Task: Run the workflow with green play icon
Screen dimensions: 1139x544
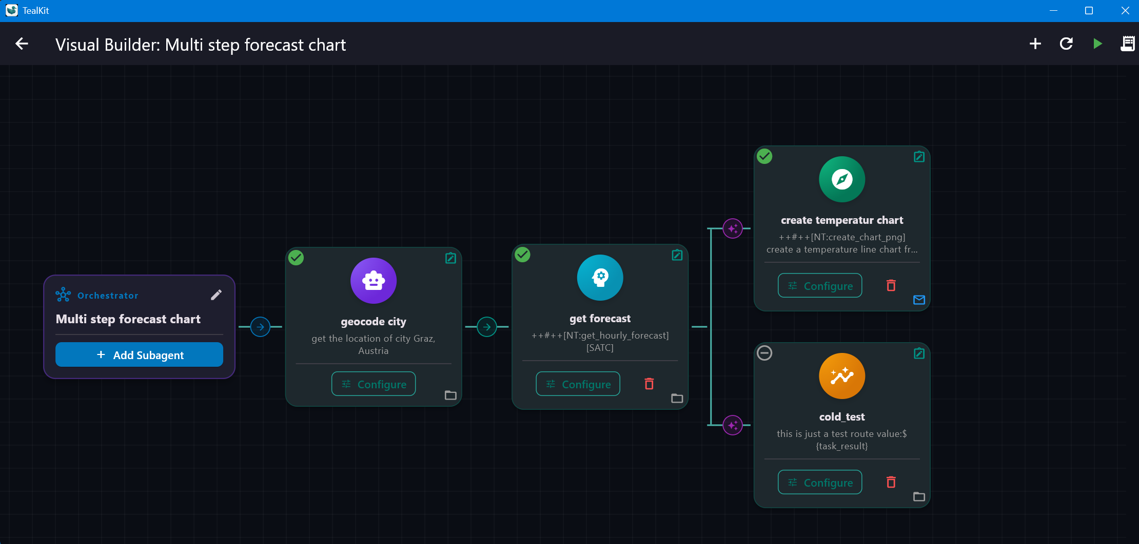Action: pos(1097,44)
